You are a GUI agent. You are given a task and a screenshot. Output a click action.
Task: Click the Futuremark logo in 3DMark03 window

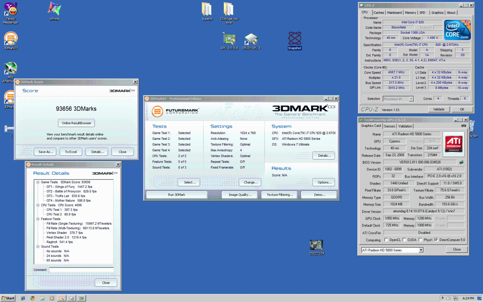(175, 111)
